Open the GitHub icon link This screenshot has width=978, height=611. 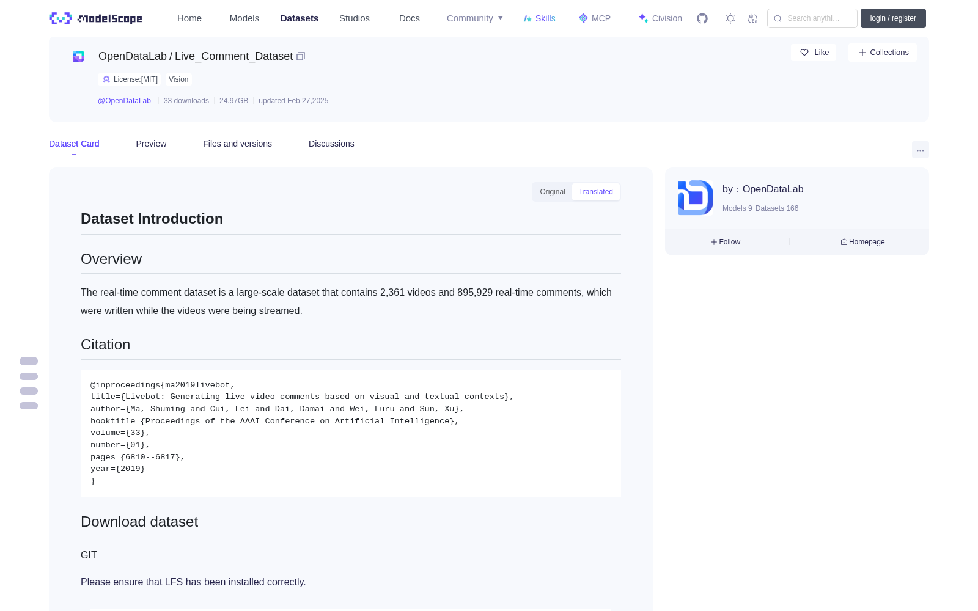[702, 18]
